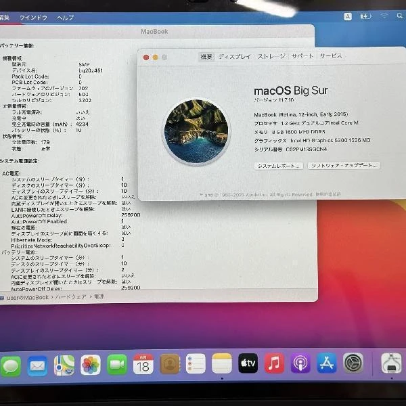
Task: Click the battery charging status icon
Action: tap(366, 16)
